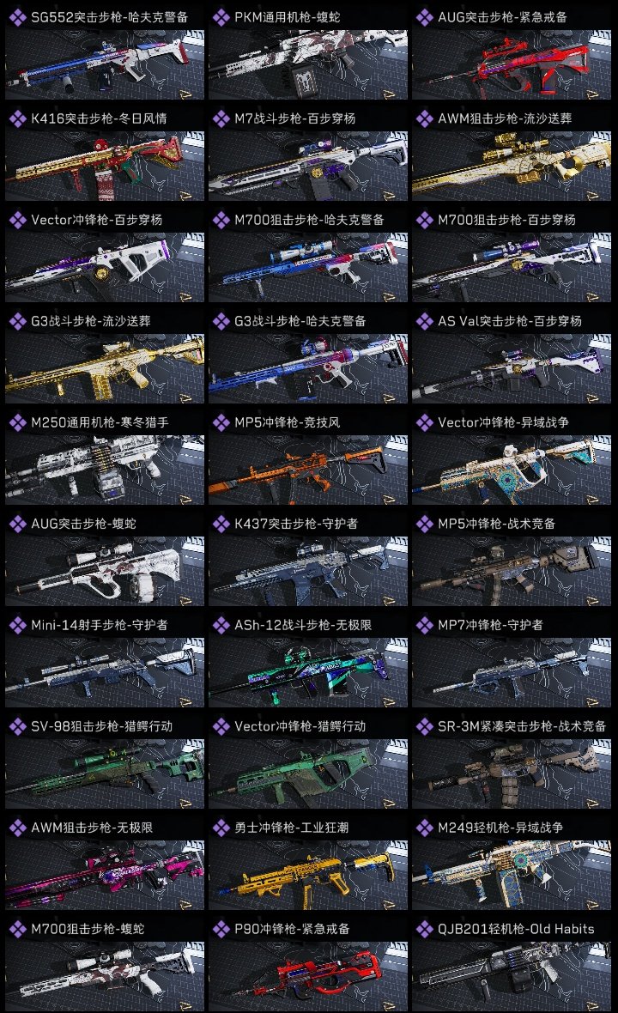The width and height of the screenshot is (618, 1013).
Task: Choose the G3战斗步枪-流沙送葬 golden rifle image
Action: tap(105, 369)
